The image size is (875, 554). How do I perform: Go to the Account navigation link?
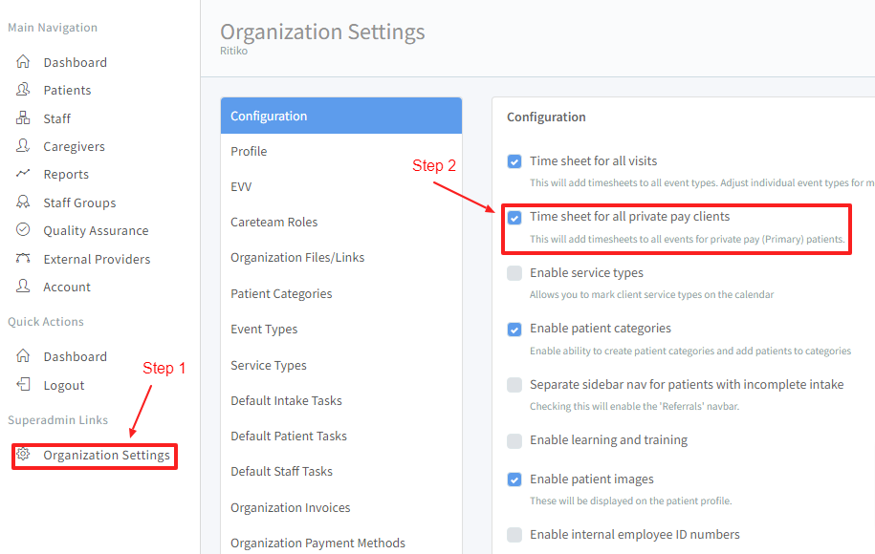pyautogui.click(x=67, y=287)
